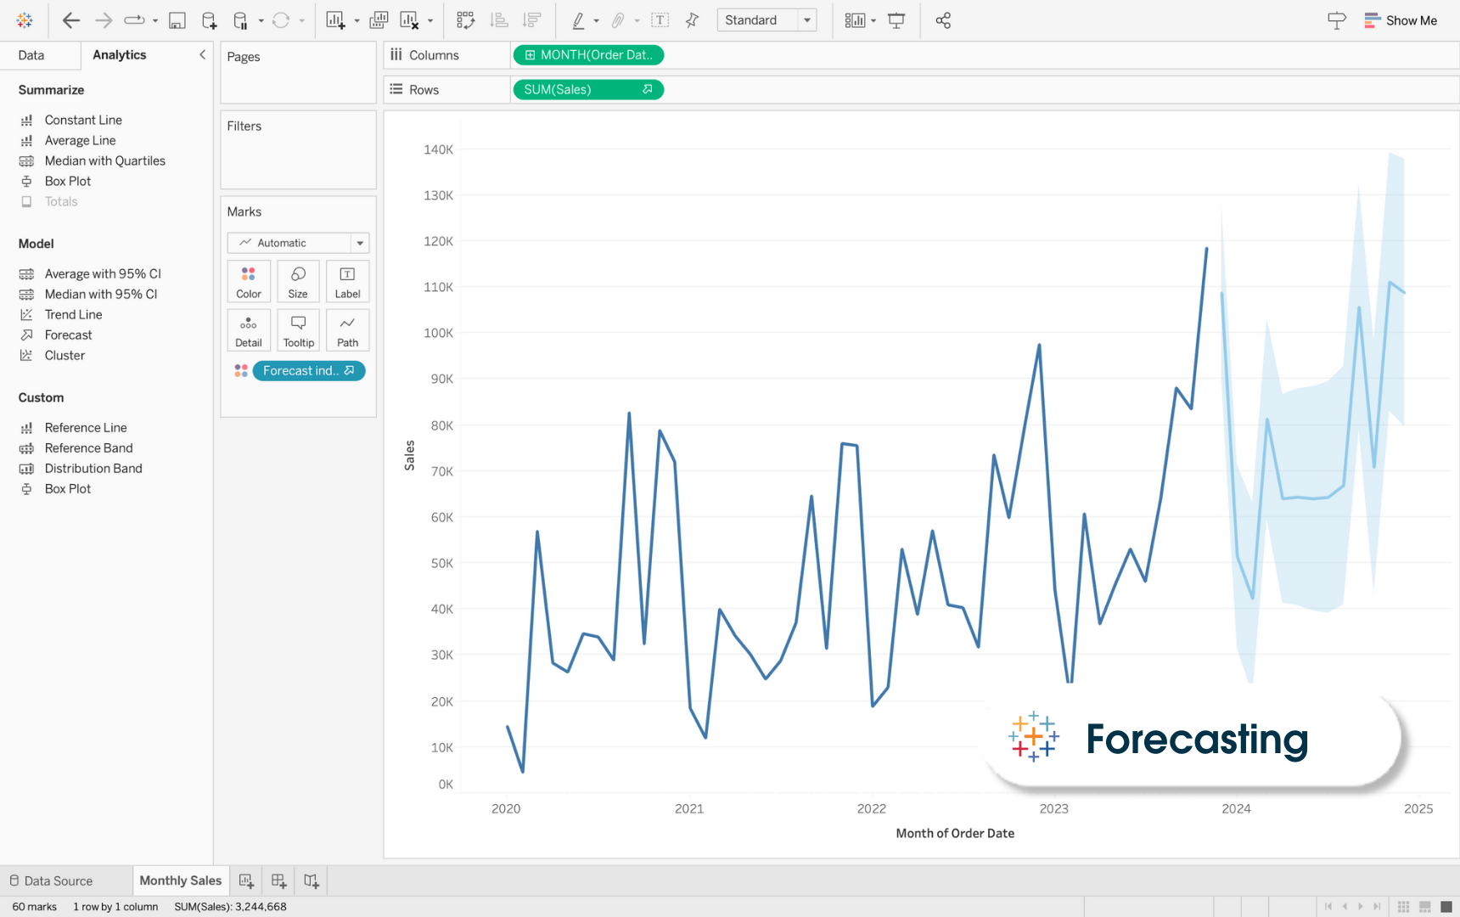This screenshot has height=917, width=1460.
Task: Add a new data source from toolbar
Action: click(x=209, y=20)
